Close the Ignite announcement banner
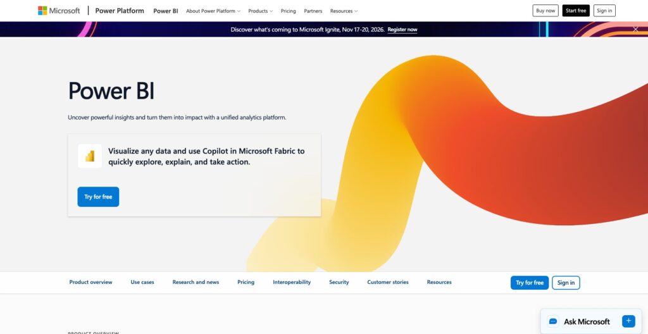The width and height of the screenshot is (648, 334). 635,29
